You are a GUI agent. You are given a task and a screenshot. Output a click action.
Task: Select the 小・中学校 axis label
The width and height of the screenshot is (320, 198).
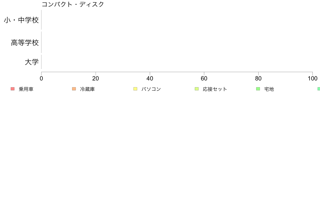(21, 20)
